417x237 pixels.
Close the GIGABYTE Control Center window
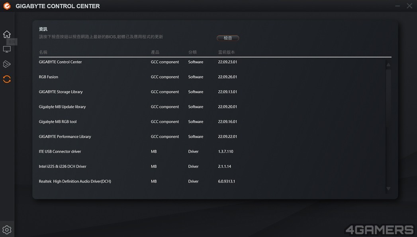pos(409,6)
